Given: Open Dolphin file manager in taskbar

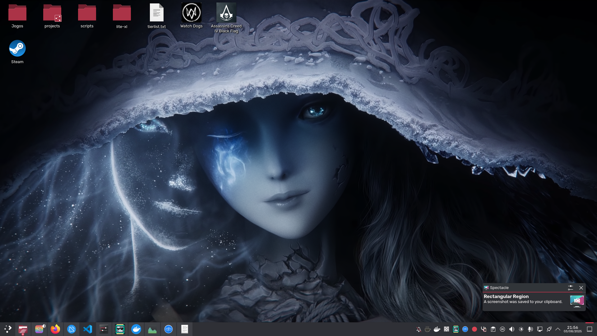Looking at the screenshot, I should [23, 329].
